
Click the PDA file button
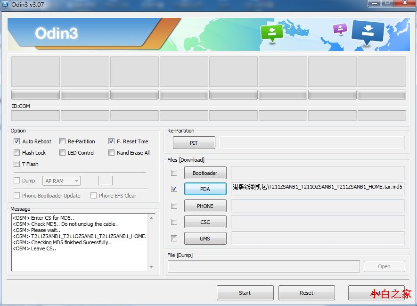click(205, 189)
